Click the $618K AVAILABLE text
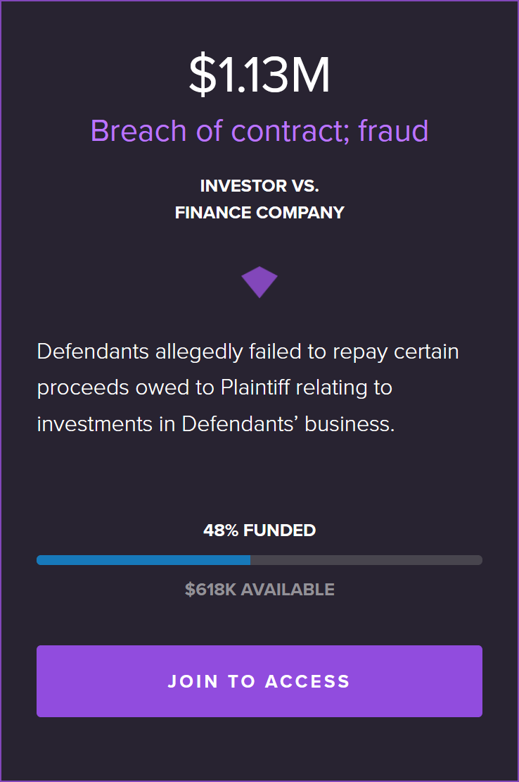 click(259, 590)
